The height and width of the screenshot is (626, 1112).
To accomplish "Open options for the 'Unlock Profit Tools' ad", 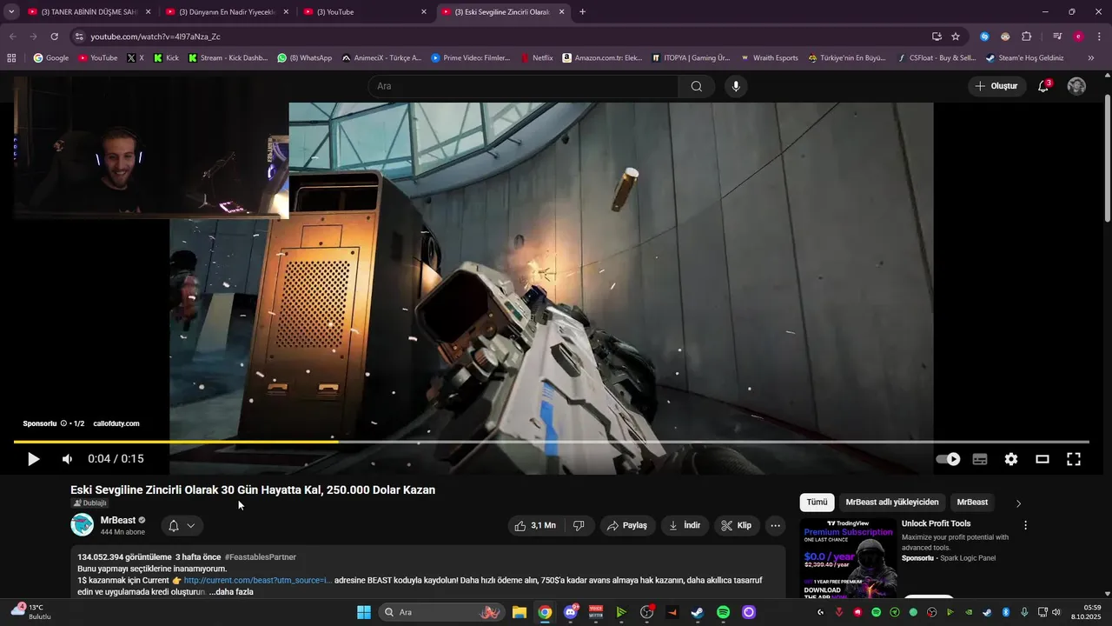I will [x=1025, y=525].
